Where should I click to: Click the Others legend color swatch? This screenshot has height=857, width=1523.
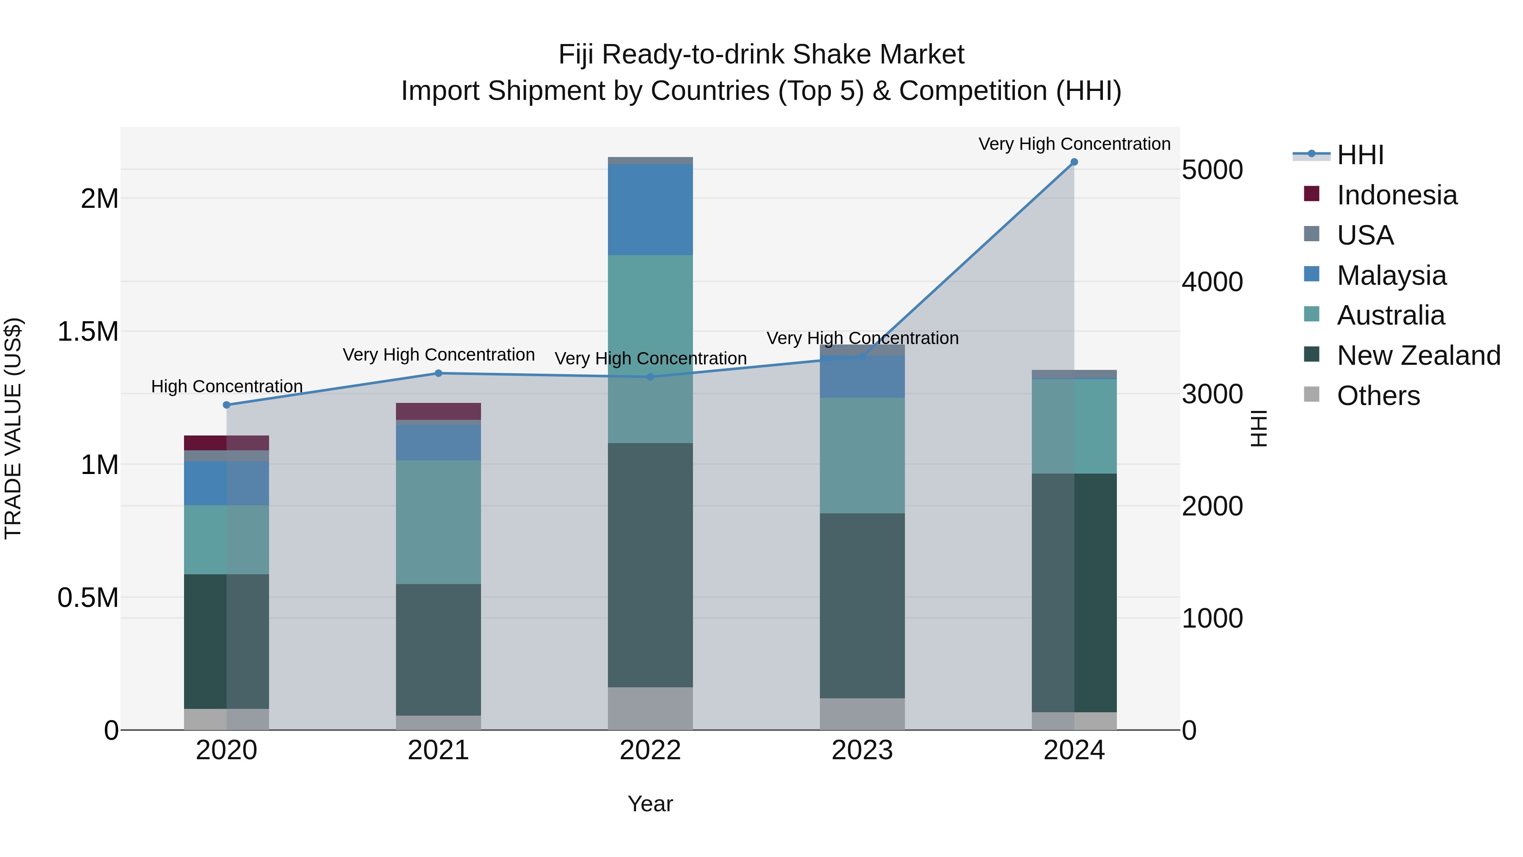(1311, 394)
